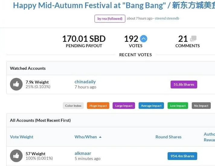Click the "by rea (followed)" author button

coord(110,19)
